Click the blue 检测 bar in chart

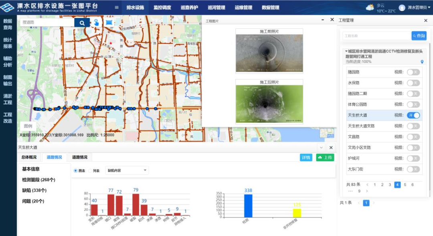click(x=248, y=206)
